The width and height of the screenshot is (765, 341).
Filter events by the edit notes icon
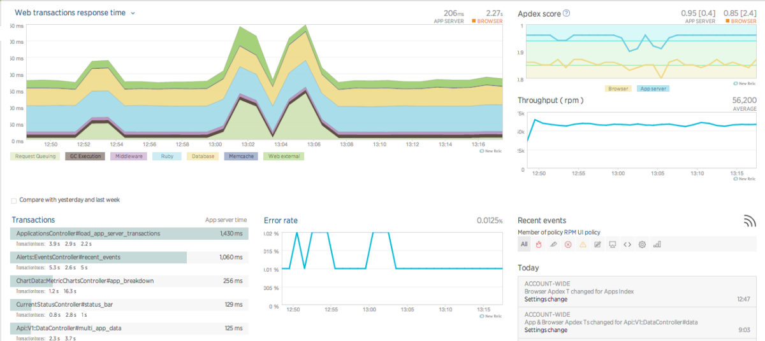[x=597, y=244]
